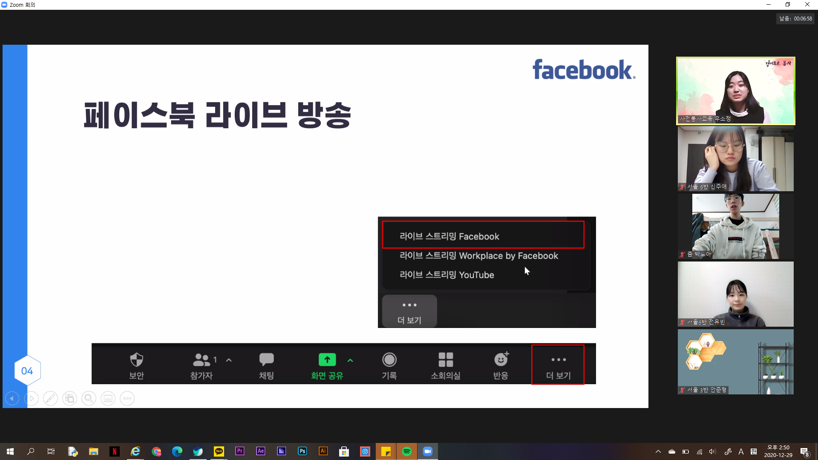
Task: Click 더 보기 next to 반응
Action: coord(558,365)
